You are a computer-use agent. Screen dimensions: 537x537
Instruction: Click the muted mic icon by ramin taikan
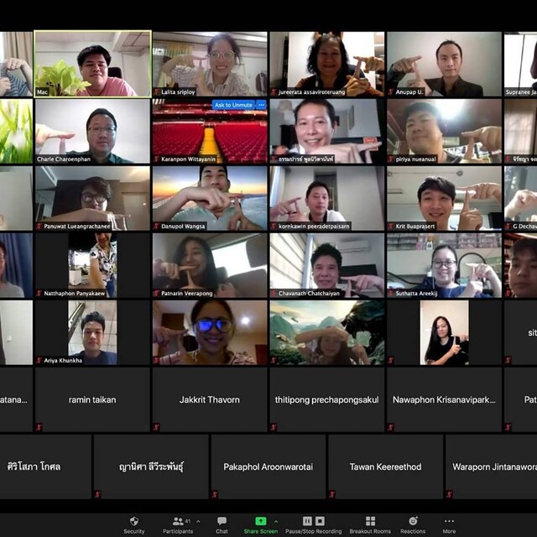coord(39,427)
